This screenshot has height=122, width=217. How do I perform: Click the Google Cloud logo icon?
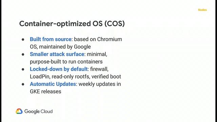tap(19, 111)
